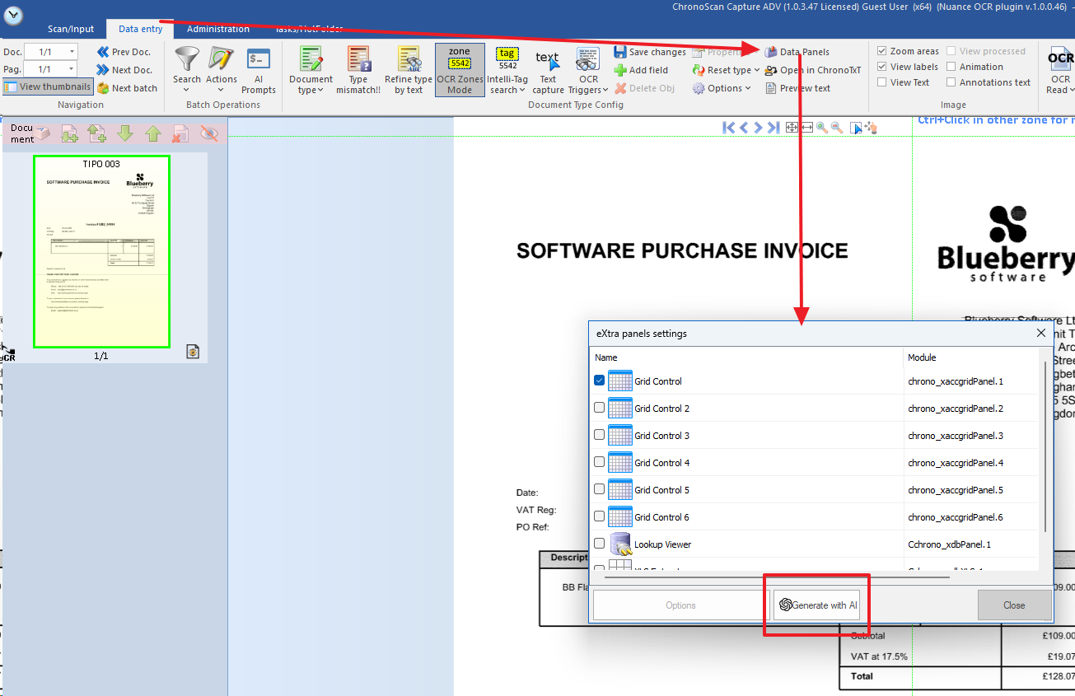Image resolution: width=1075 pixels, height=696 pixels.
Task: Select the TIPO 003 invoice thumbnail
Action: click(x=101, y=251)
